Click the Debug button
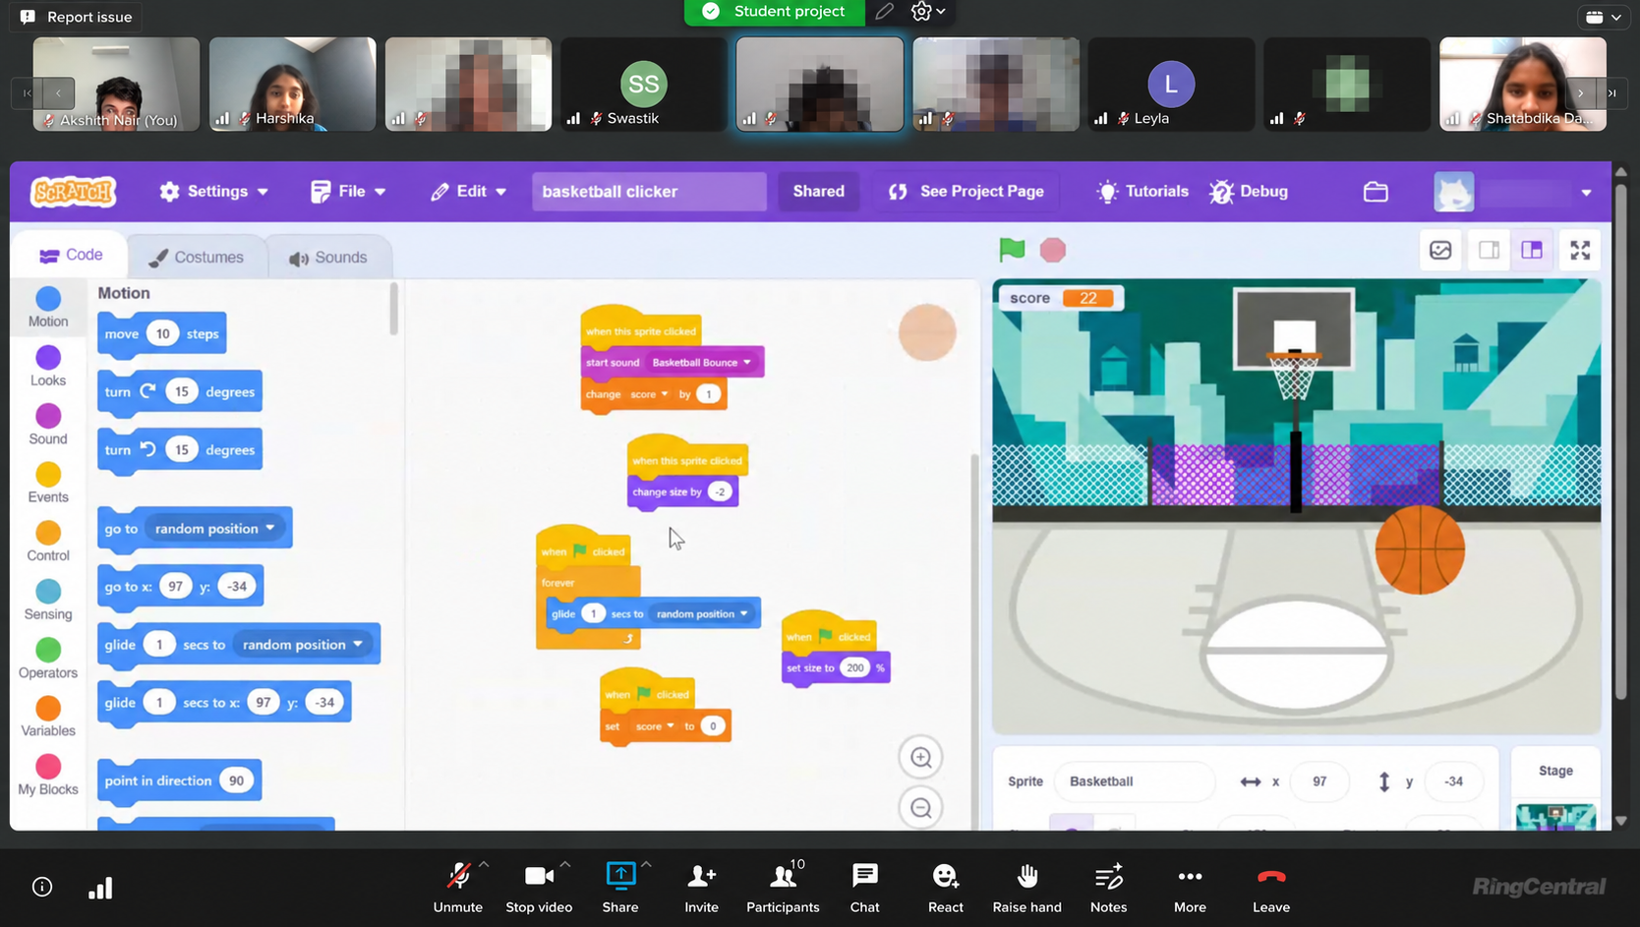 (1249, 192)
